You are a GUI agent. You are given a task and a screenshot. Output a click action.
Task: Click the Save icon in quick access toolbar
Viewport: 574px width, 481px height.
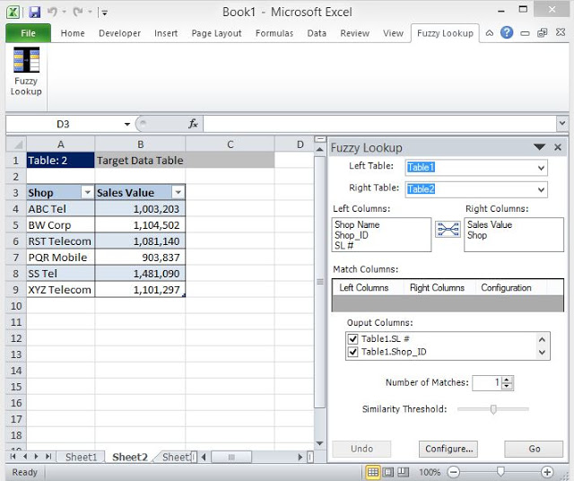[34, 12]
